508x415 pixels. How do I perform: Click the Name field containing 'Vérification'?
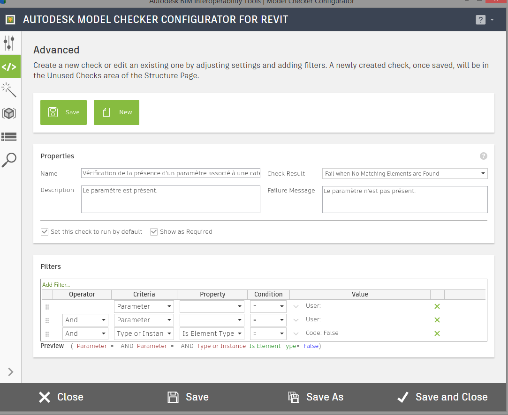(x=170, y=173)
